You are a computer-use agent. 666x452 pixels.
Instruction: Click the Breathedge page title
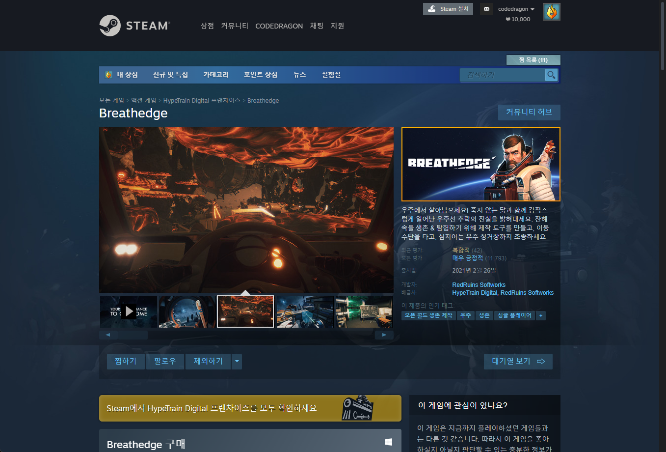click(133, 113)
